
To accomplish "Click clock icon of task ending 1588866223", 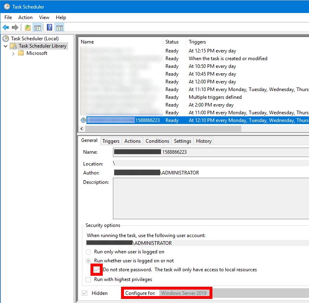I will point(83,120).
